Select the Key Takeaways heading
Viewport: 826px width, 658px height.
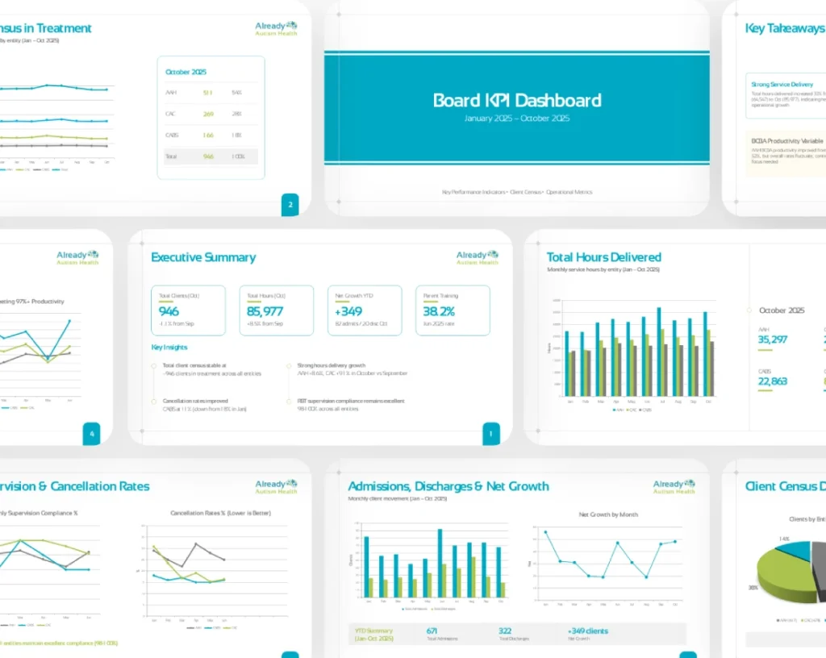pos(785,28)
